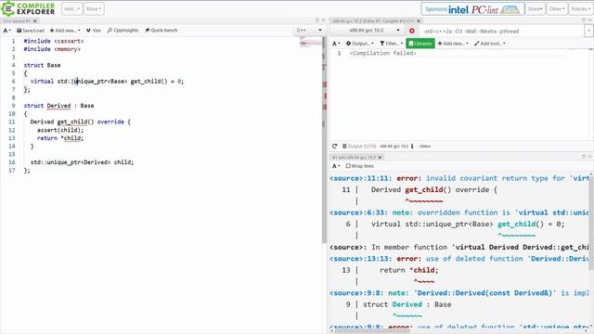594x334 pixels.
Task: Send code to Quick-bench
Action: pos(161,31)
